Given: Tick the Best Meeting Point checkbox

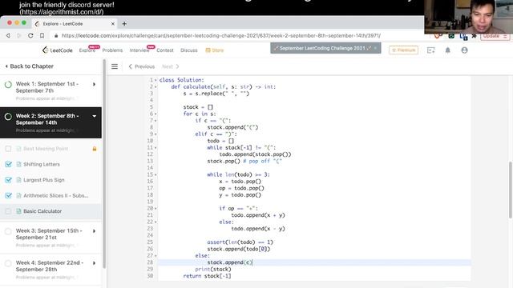Looking at the screenshot, I should [x=8, y=149].
